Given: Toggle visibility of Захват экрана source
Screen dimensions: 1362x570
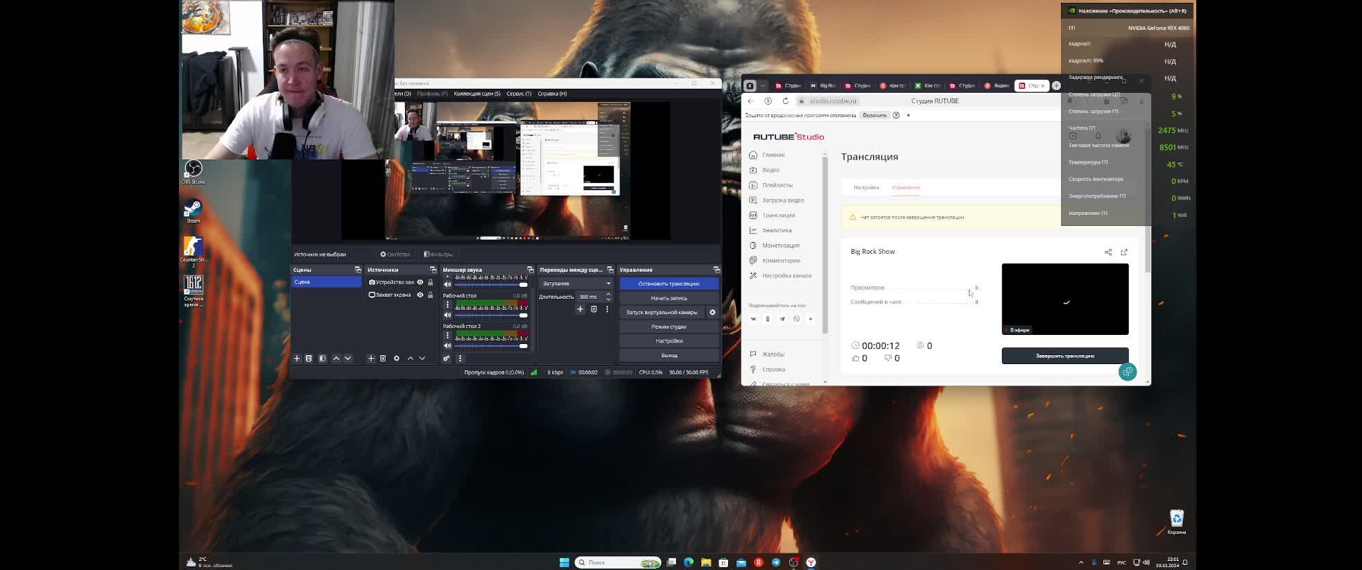Looking at the screenshot, I should 420,295.
